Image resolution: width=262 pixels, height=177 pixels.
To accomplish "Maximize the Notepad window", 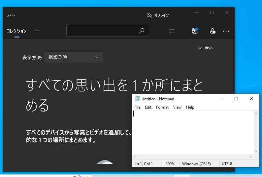I will tap(236, 99).
